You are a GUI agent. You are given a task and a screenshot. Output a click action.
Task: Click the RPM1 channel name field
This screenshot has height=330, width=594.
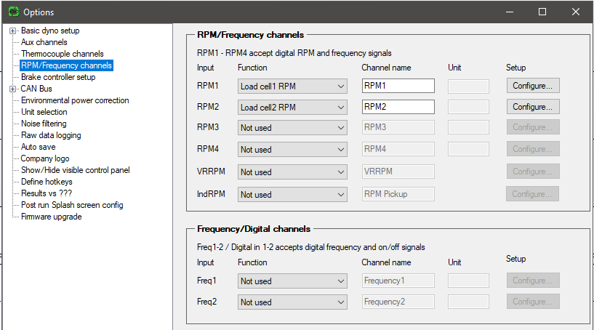[x=398, y=86]
